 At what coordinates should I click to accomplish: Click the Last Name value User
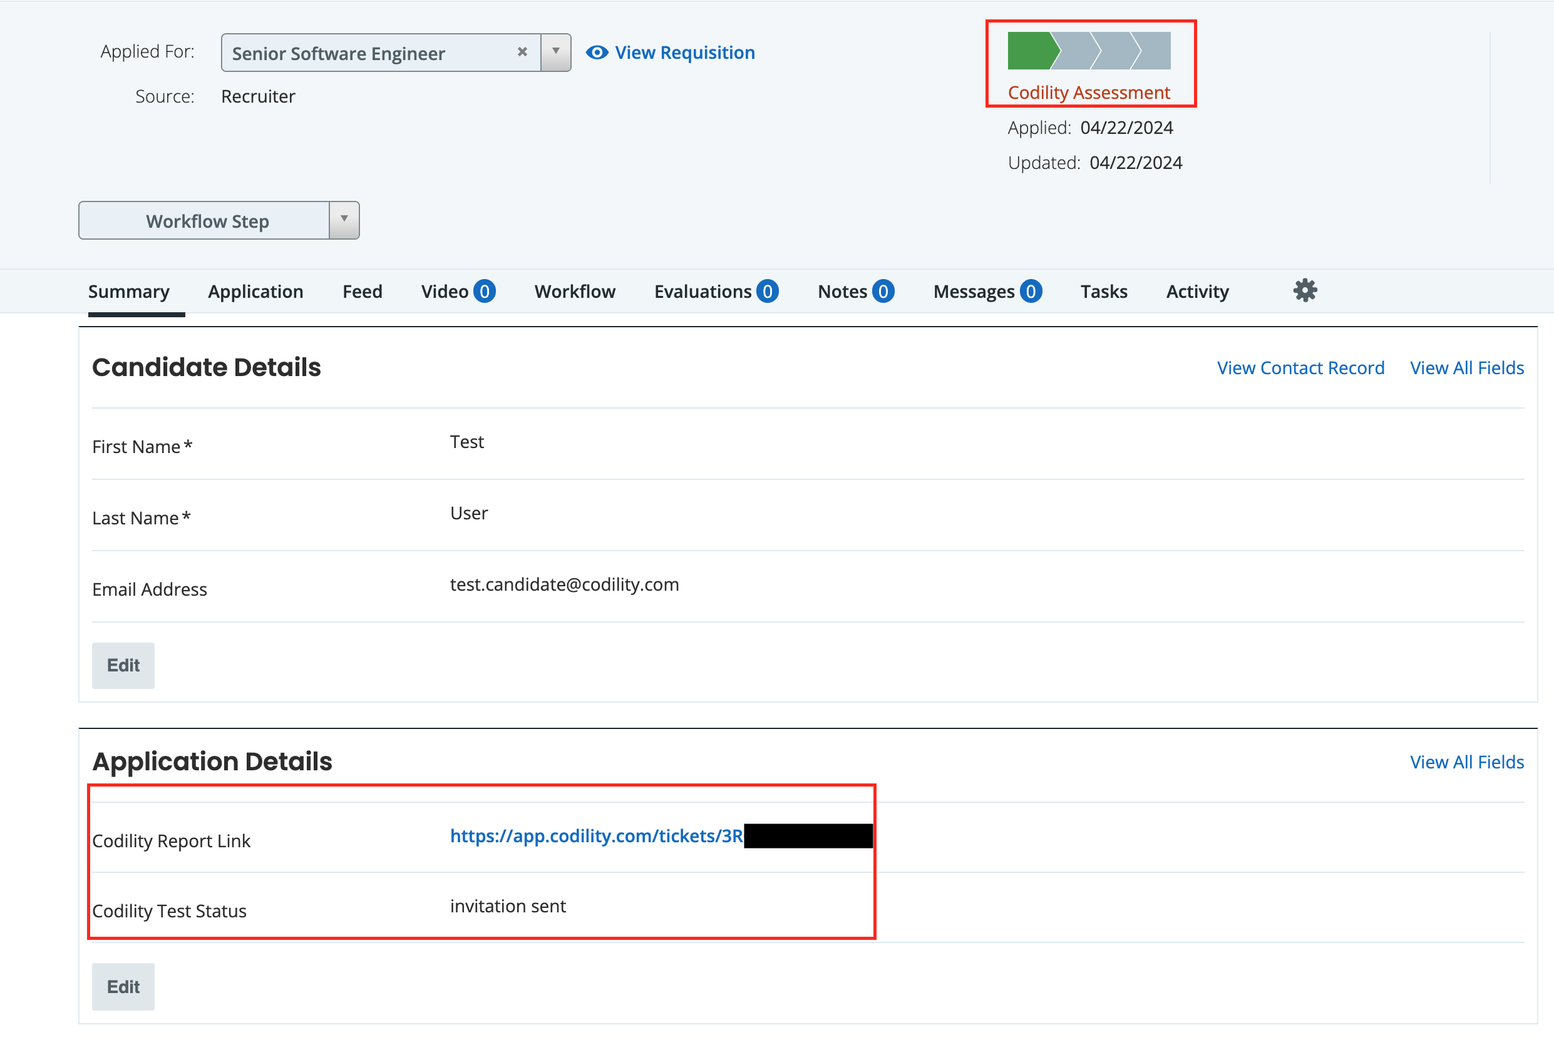469,513
